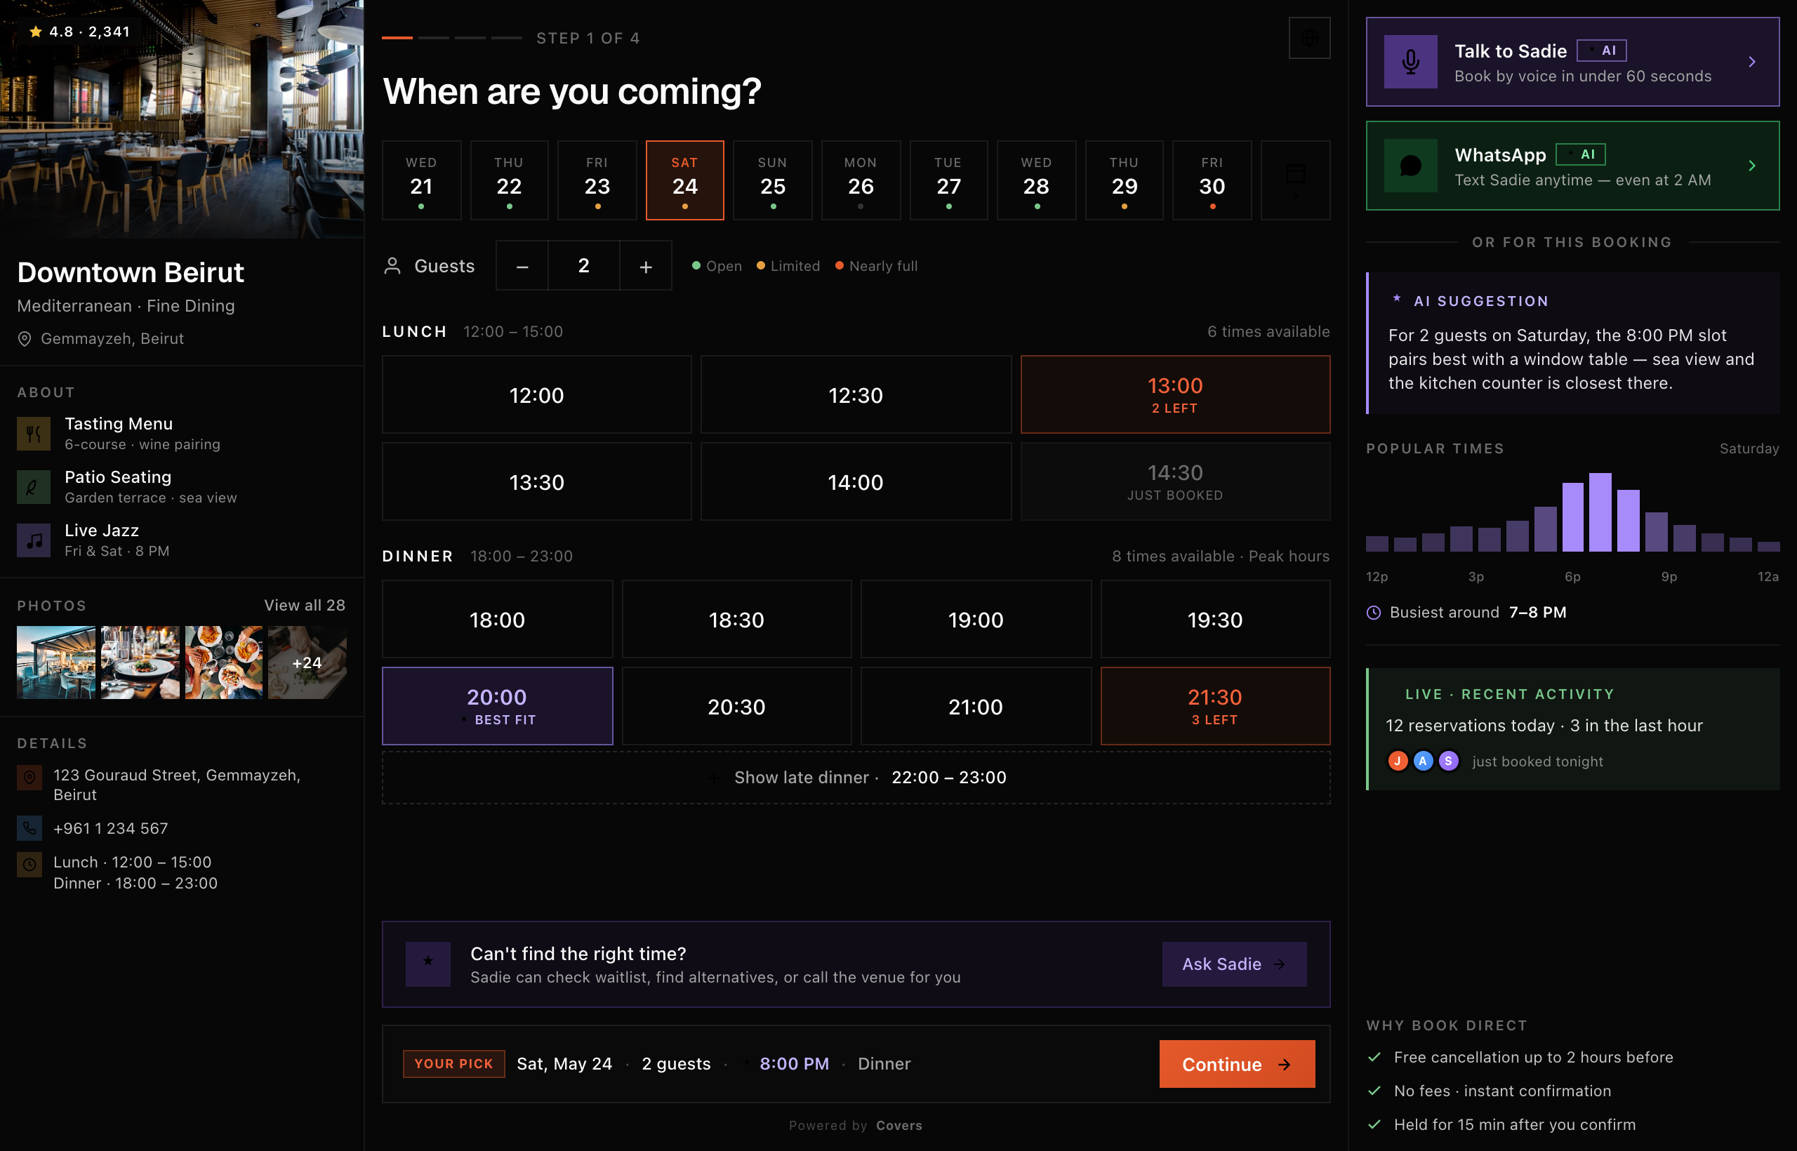
Task: Choose the 19:30 dinner slot
Action: (x=1216, y=620)
